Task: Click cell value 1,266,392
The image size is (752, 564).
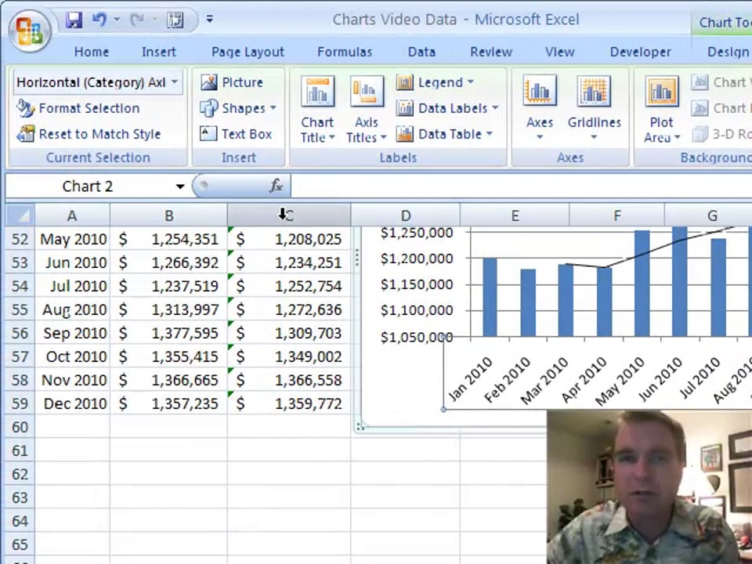Action: 169,262
